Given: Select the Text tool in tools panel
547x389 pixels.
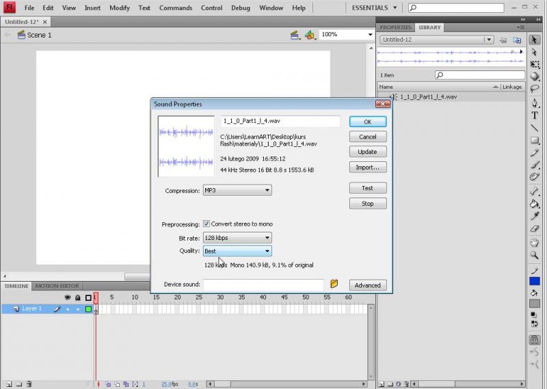Looking at the screenshot, I should coord(535,116).
